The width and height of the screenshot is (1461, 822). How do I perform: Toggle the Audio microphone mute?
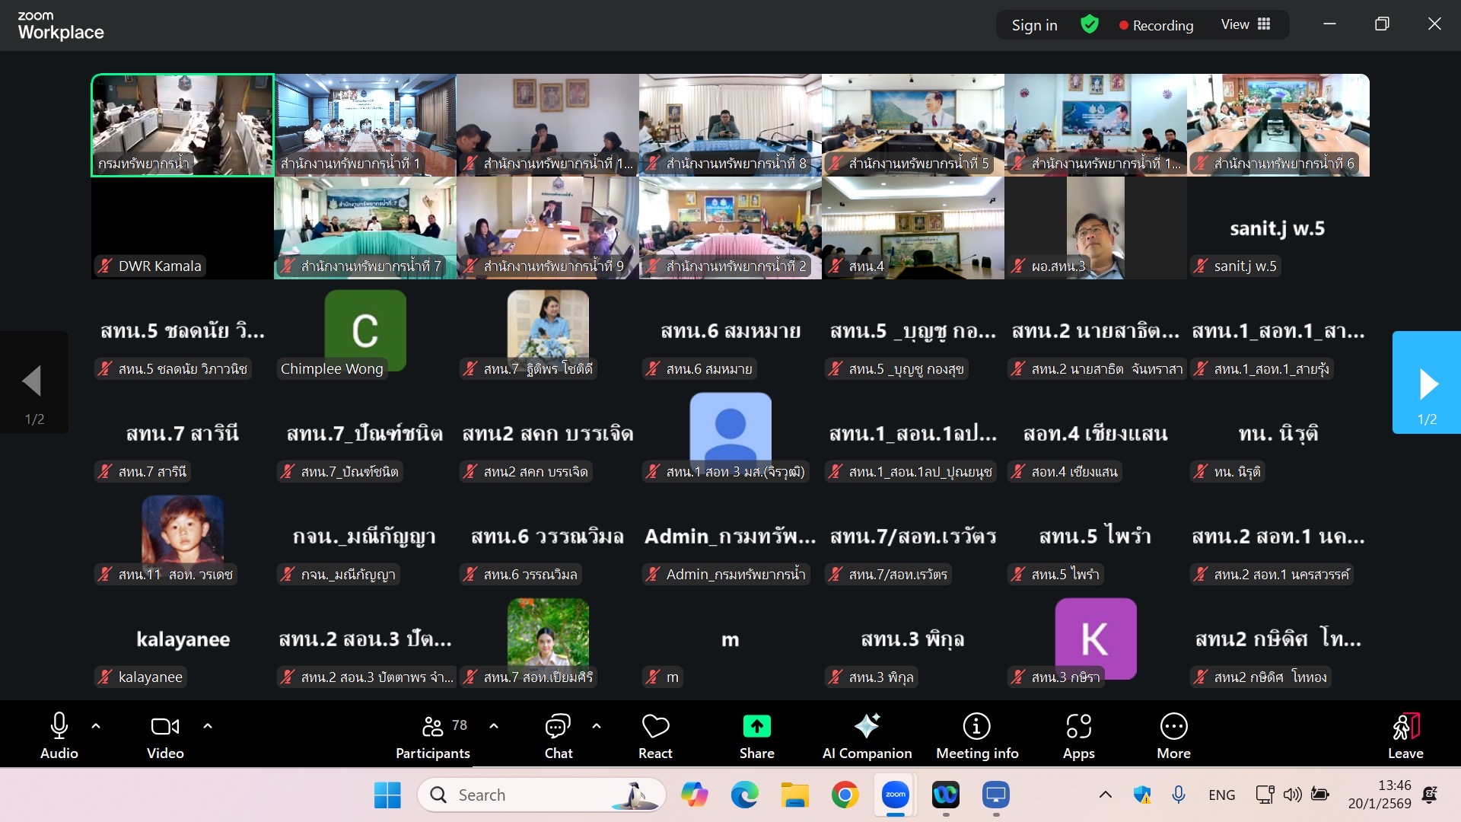point(59,727)
